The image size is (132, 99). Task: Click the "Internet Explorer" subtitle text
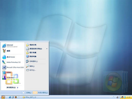pos(12,47)
